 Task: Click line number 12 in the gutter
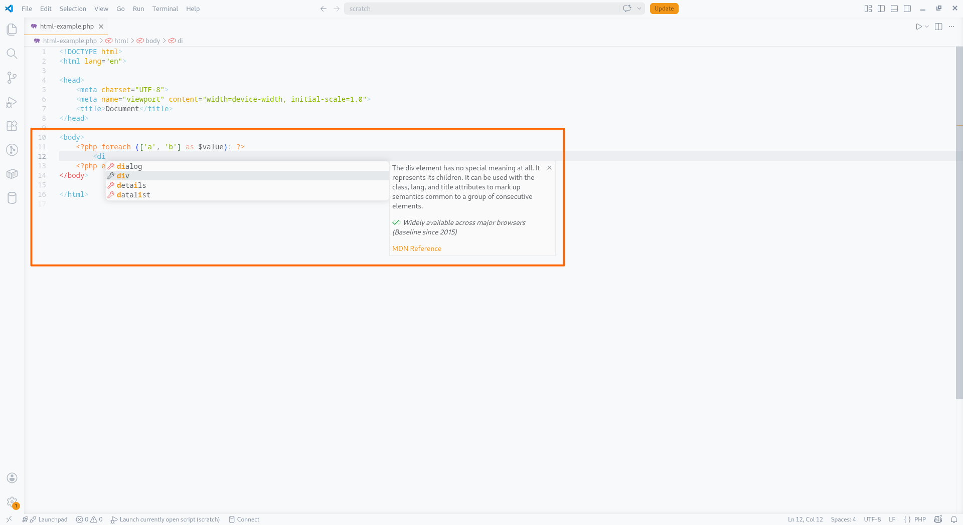(x=42, y=156)
